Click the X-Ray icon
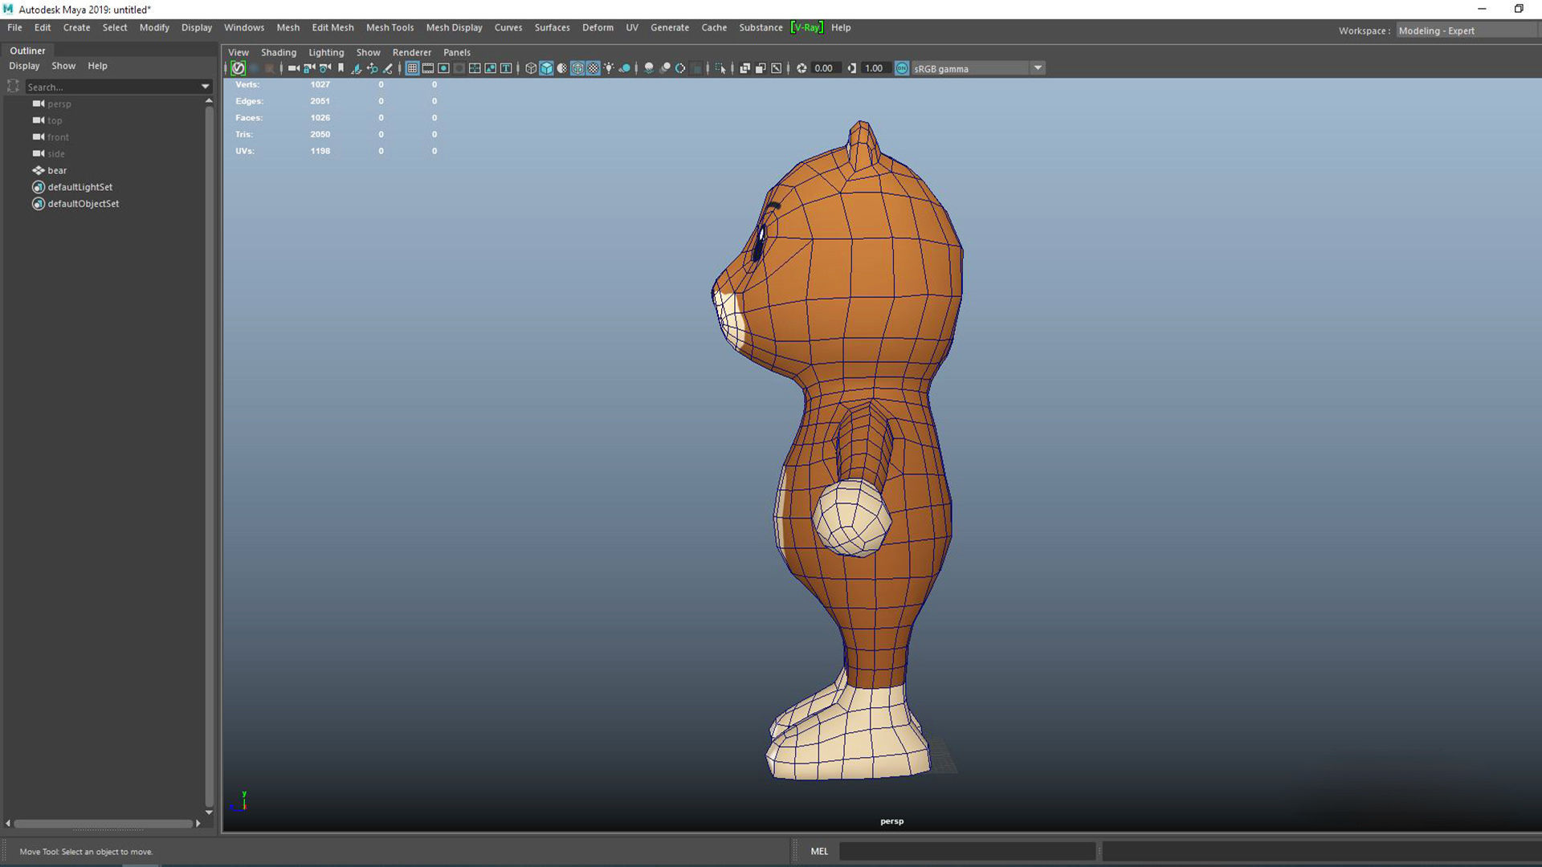 (x=744, y=68)
